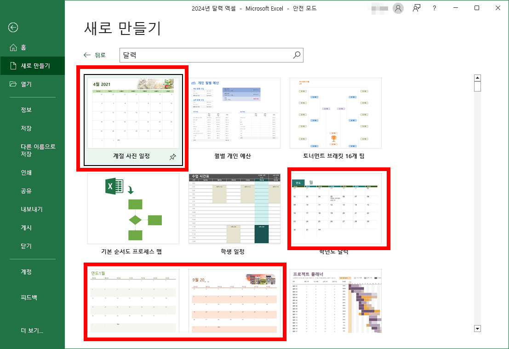Viewport: 509px width, 349px height.
Task: Select the 새로 만들기 sidebar item
Action: (x=31, y=65)
